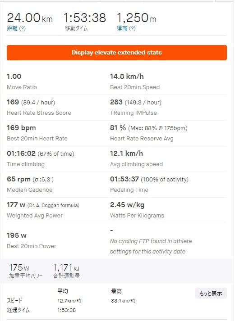
Task: Click the TRaining IMPulse stat
Action: pos(136,107)
